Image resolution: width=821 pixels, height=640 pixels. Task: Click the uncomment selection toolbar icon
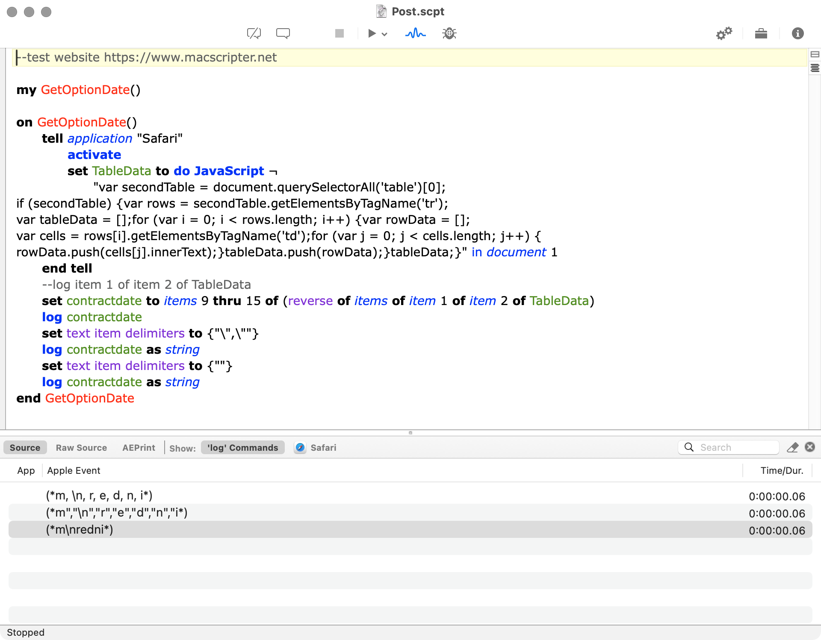[x=254, y=33]
